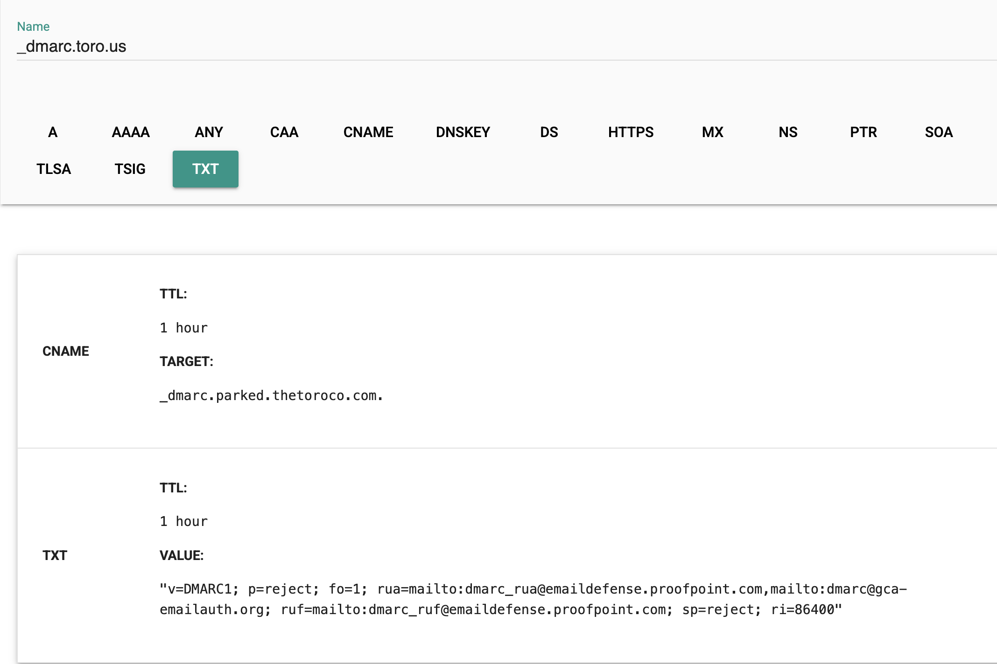Click the TXT record's 1 hour TTL
The width and height of the screenshot is (997, 664).
[x=183, y=521]
